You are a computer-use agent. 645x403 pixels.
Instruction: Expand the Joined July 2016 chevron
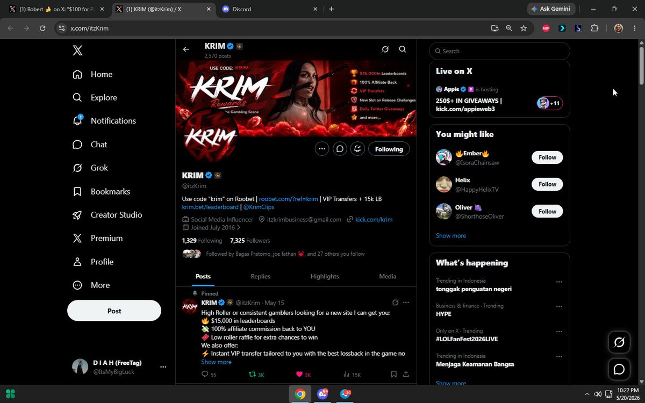click(239, 228)
